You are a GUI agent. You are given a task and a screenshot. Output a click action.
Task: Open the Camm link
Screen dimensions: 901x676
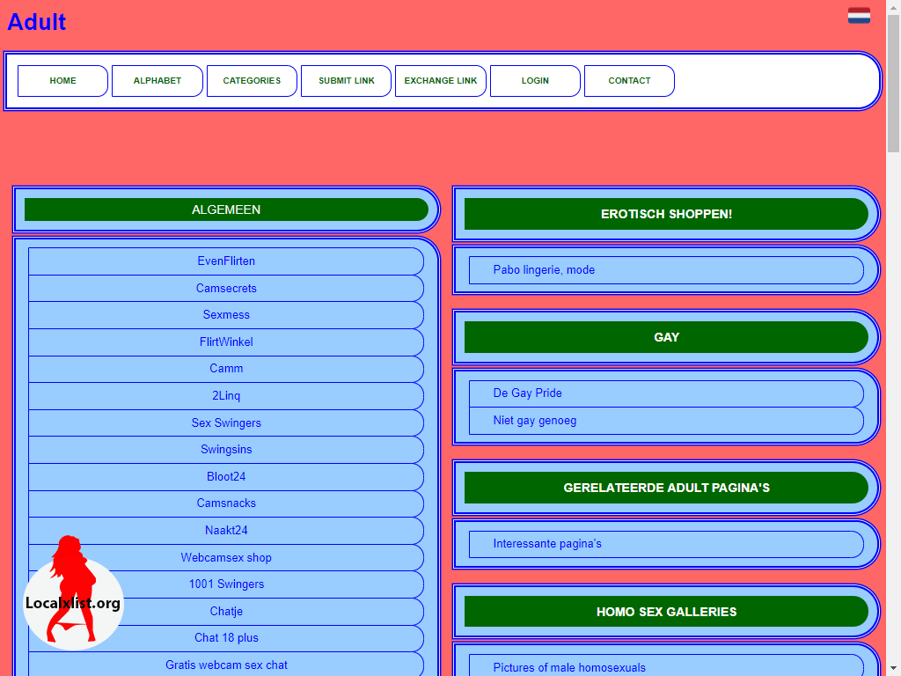pos(226,369)
